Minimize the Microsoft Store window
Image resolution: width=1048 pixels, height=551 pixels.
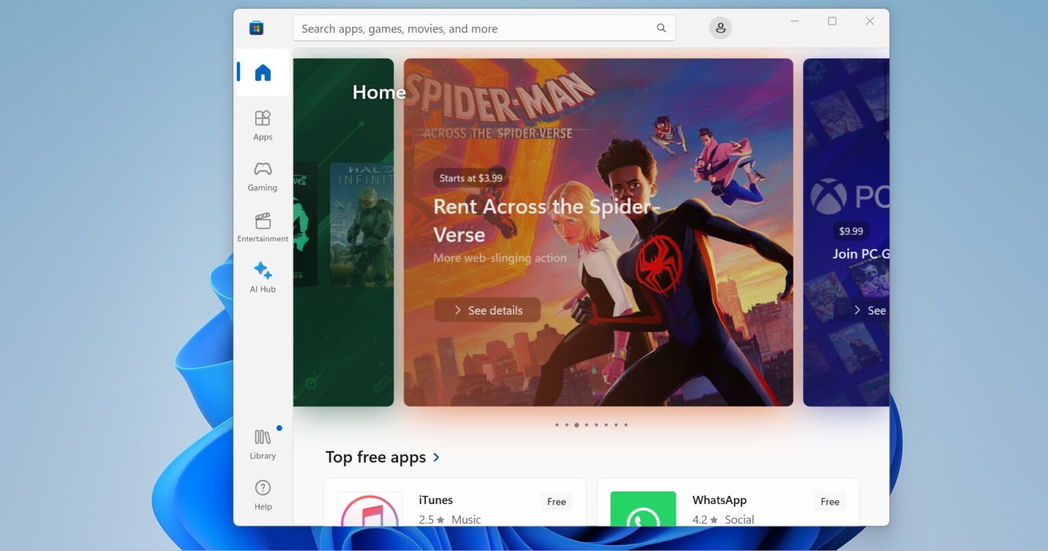[794, 21]
